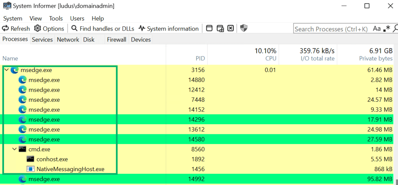
Task: Click the 95.82 MB private bytes cell
Action: 379,179
